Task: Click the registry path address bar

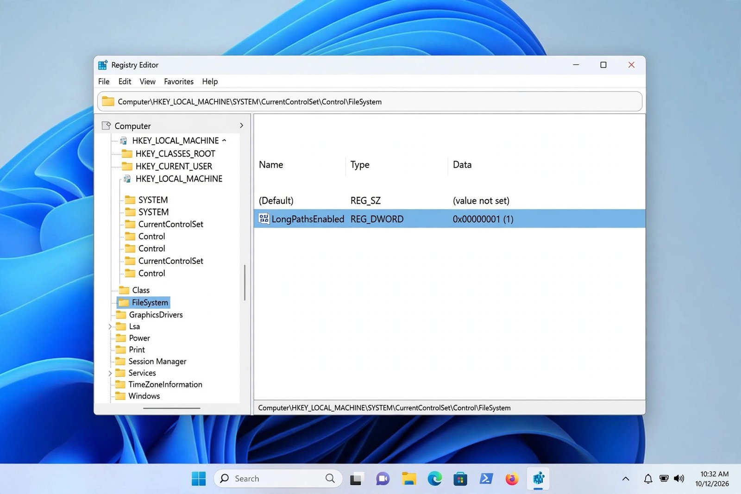Action: [x=370, y=101]
